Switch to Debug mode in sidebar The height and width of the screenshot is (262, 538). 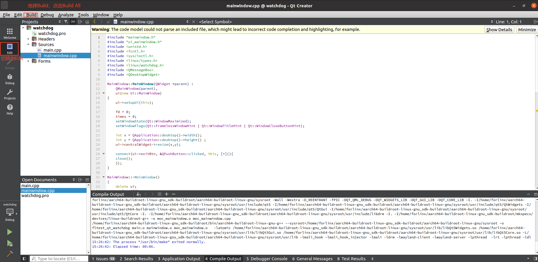[10, 79]
